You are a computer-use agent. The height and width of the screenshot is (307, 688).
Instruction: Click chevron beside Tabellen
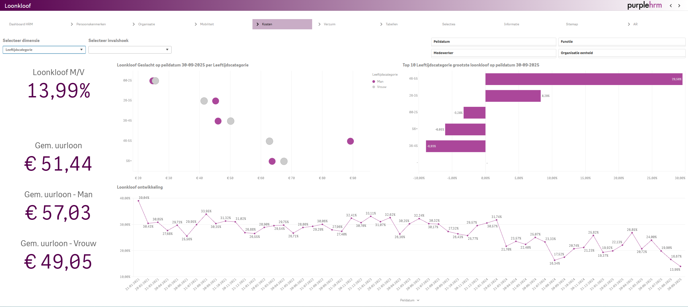[x=381, y=24]
